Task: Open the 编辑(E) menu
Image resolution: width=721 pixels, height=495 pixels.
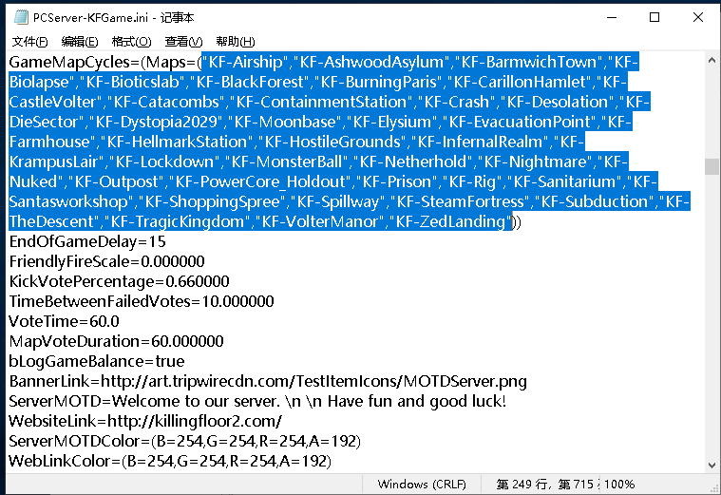Action: [80, 42]
